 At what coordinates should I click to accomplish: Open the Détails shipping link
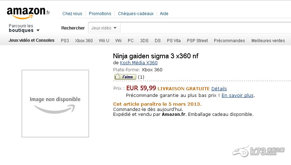click(219, 88)
